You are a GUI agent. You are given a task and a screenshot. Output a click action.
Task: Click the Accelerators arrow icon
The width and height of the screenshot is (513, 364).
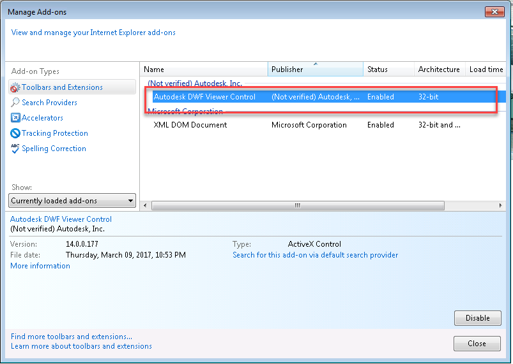click(x=15, y=118)
